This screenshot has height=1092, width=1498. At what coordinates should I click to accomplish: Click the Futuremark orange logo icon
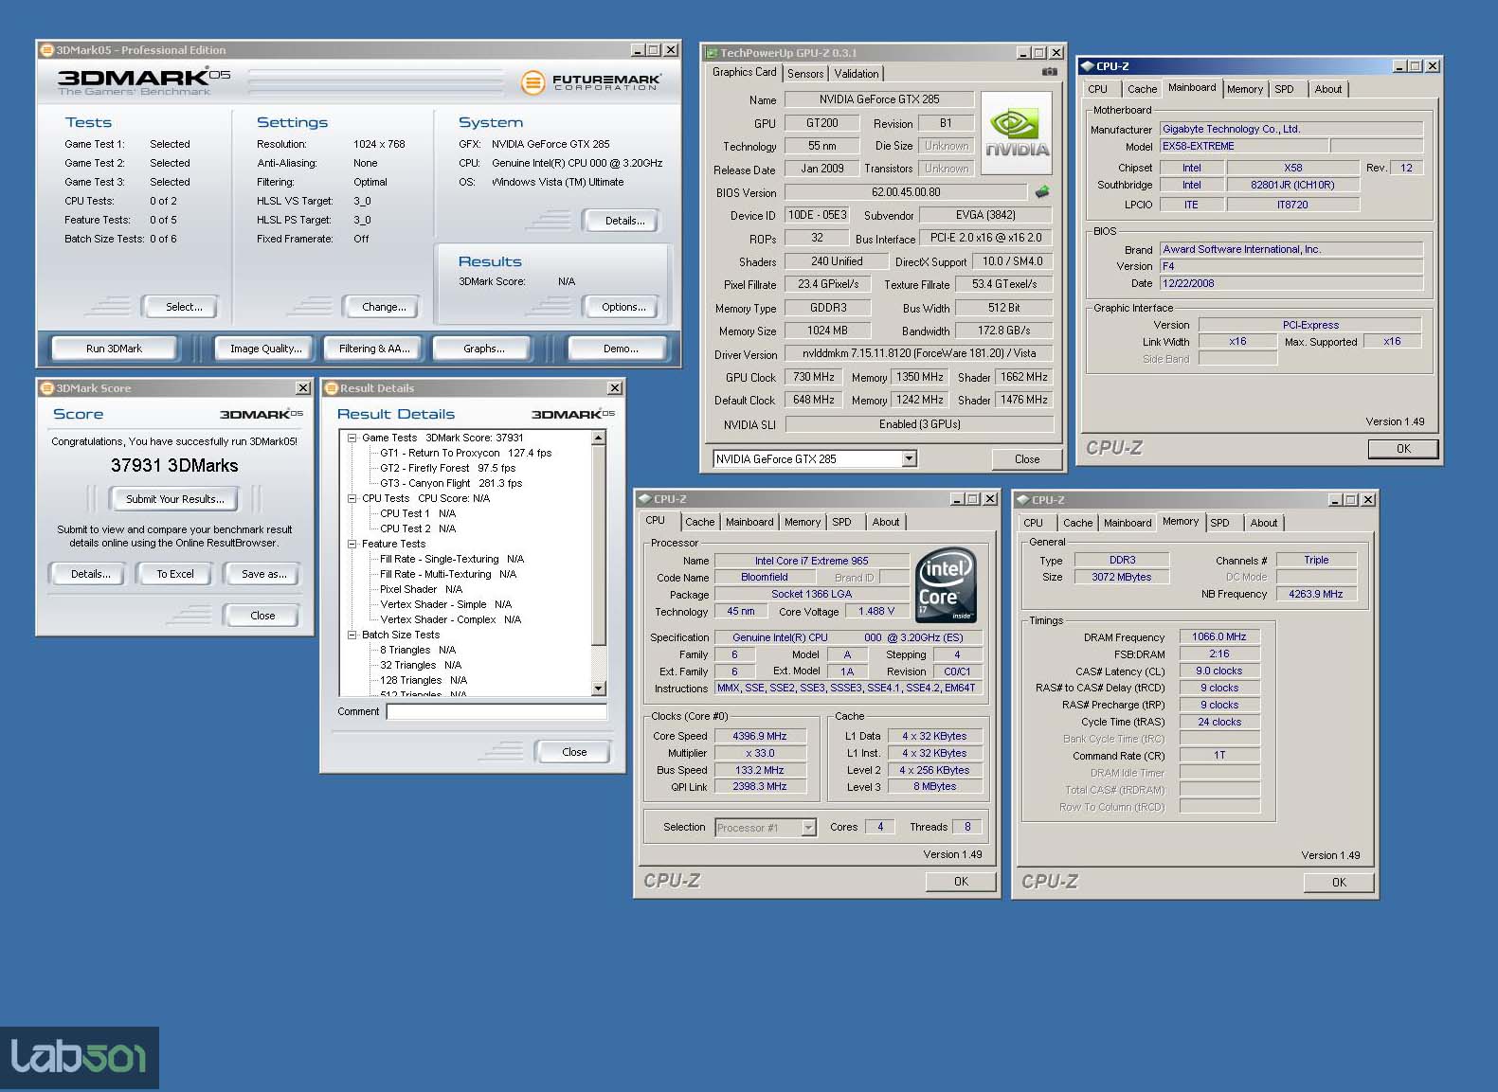[x=533, y=82]
